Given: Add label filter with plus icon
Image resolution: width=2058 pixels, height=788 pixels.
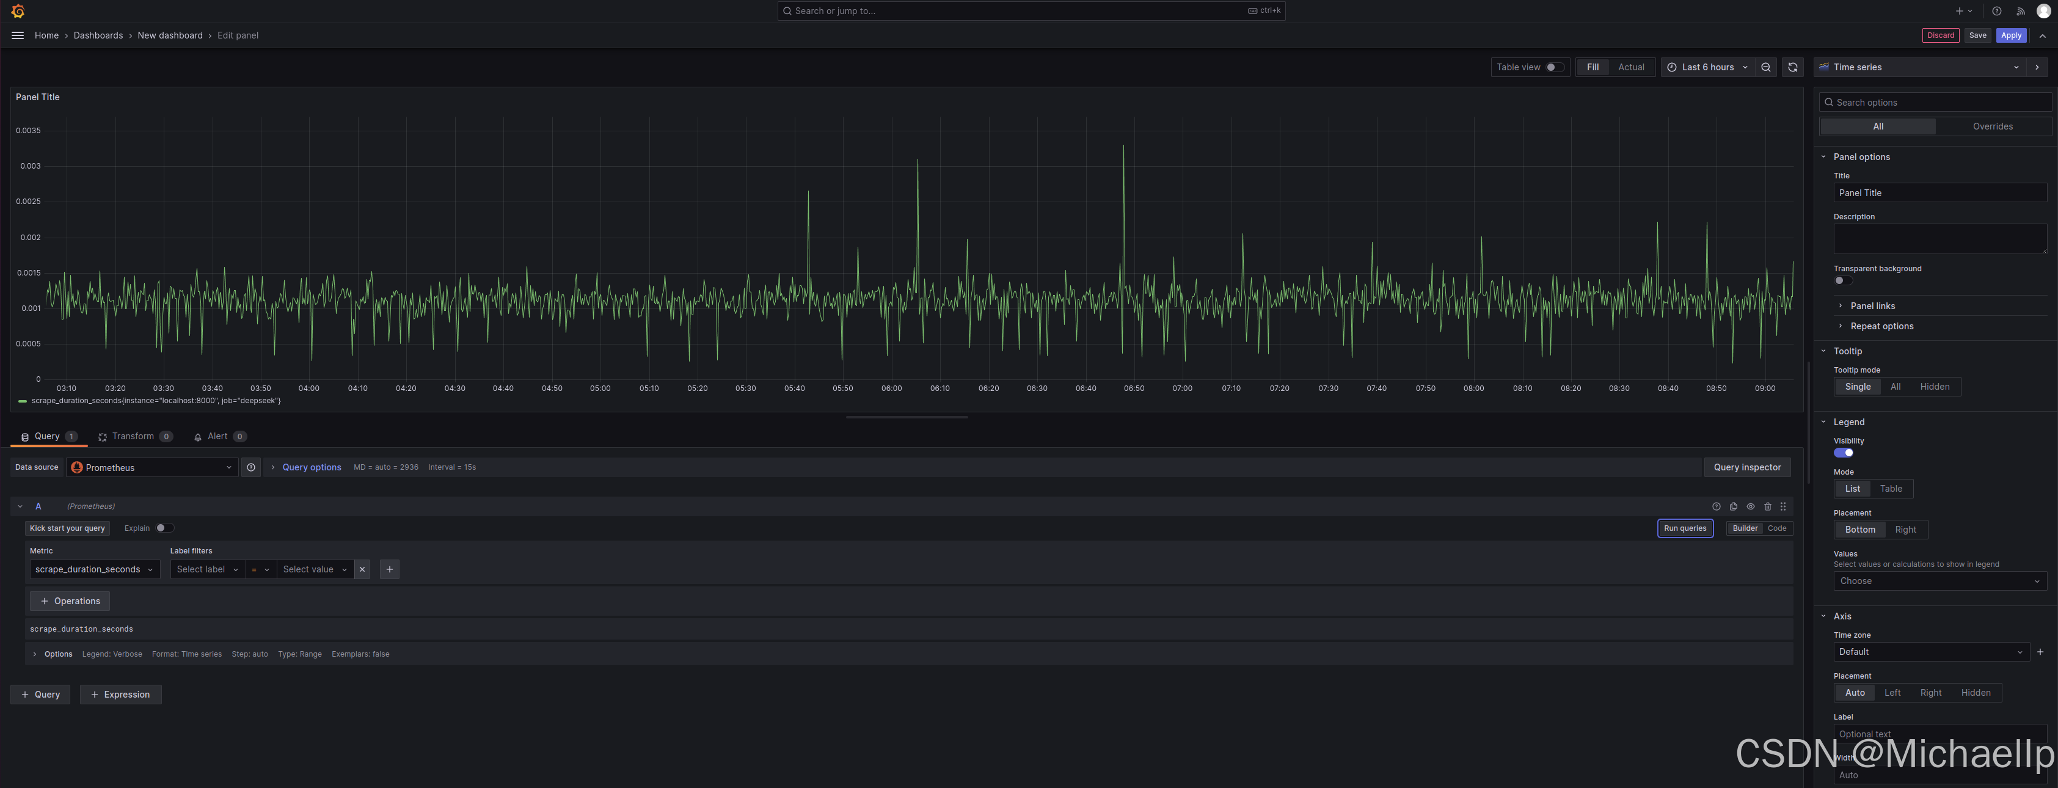Looking at the screenshot, I should click(x=389, y=570).
